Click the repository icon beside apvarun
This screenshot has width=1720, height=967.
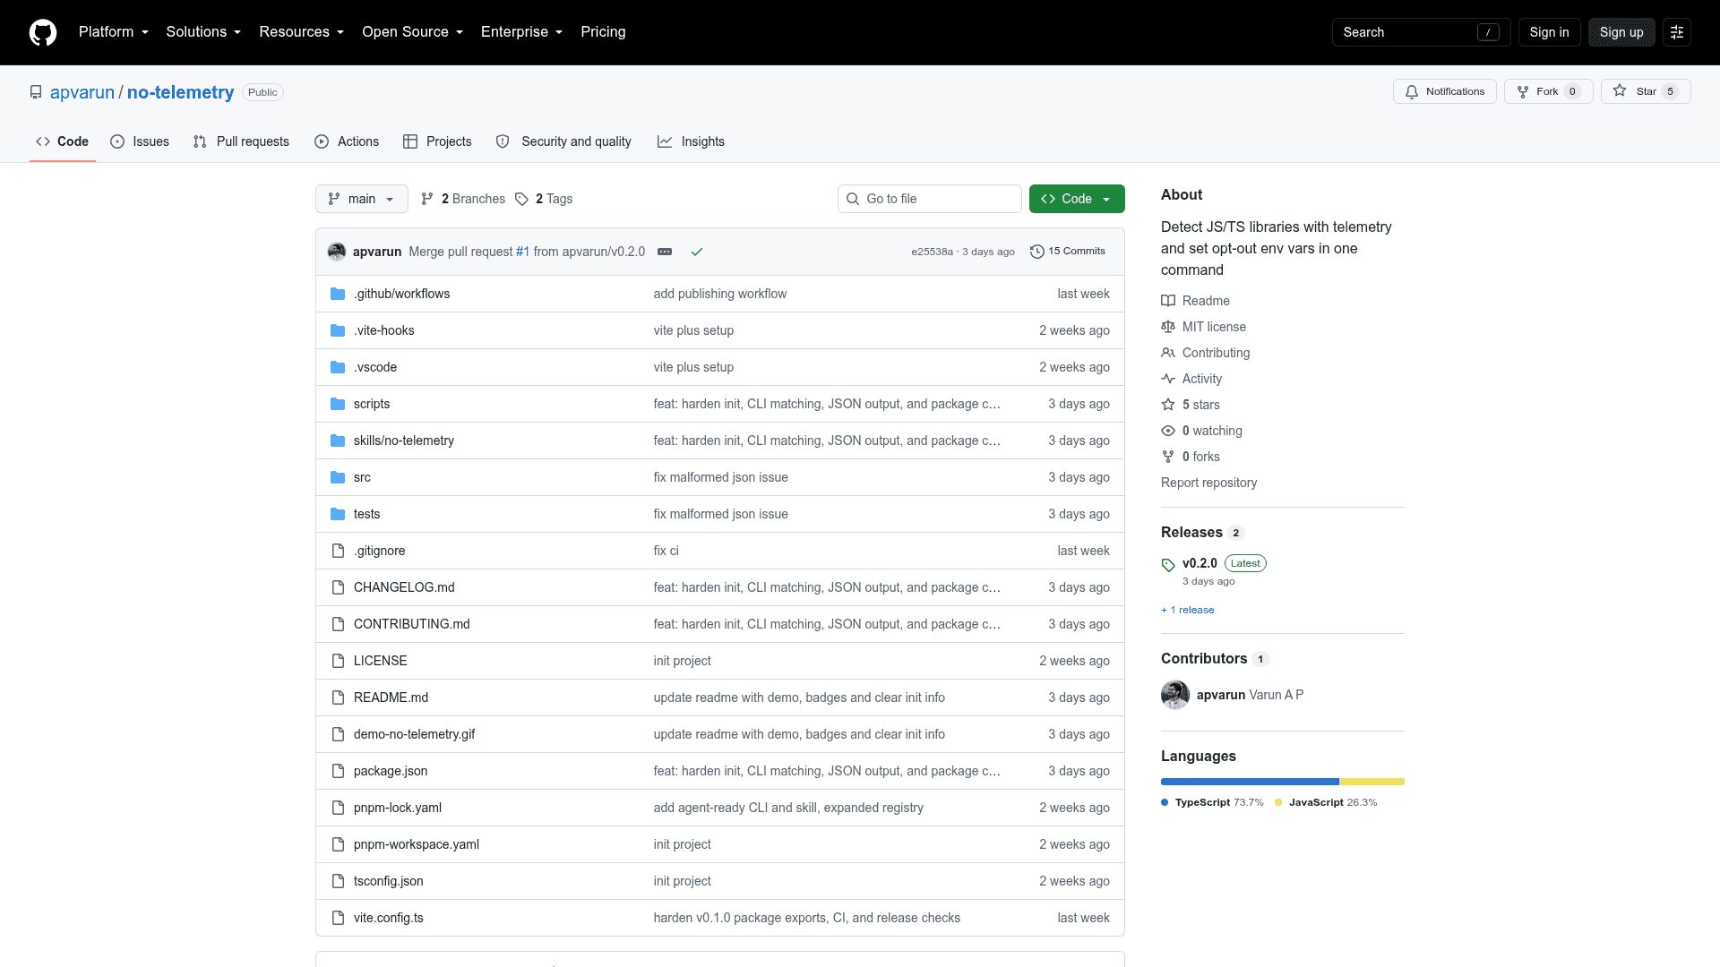pos(36,92)
